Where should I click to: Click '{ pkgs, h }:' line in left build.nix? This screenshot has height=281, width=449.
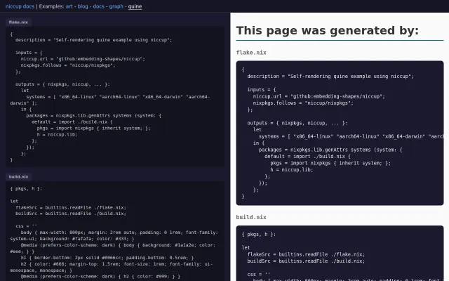click(x=26, y=189)
